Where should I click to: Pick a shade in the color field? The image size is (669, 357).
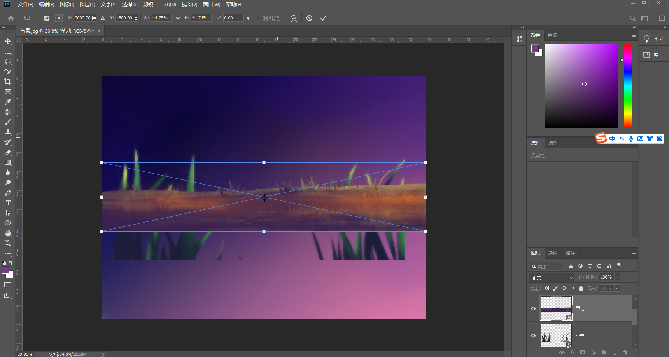pyautogui.click(x=581, y=86)
